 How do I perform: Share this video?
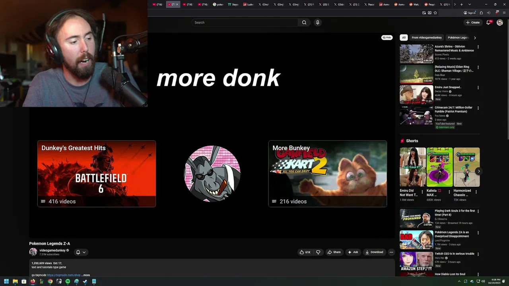coord(334,252)
